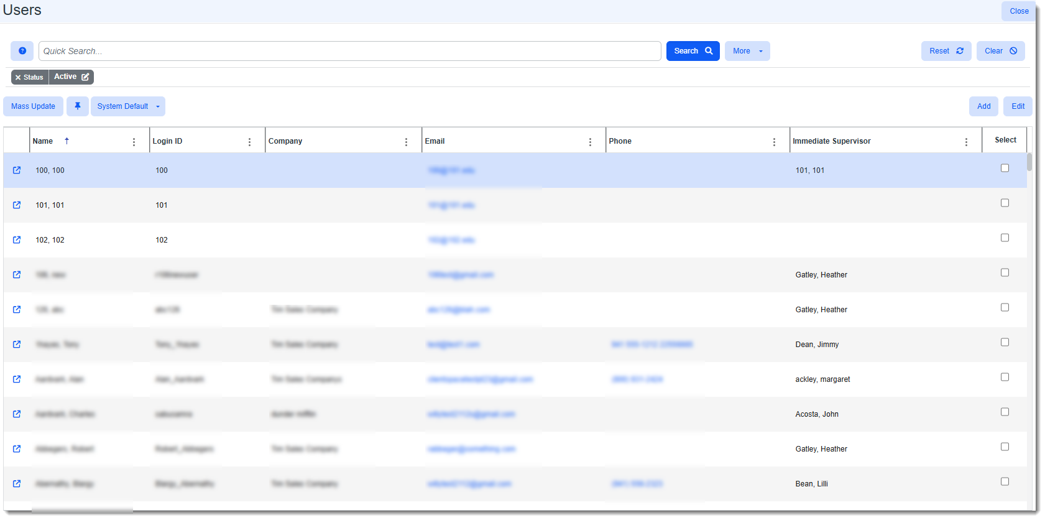Open record for user 100, 100

[x=17, y=170]
